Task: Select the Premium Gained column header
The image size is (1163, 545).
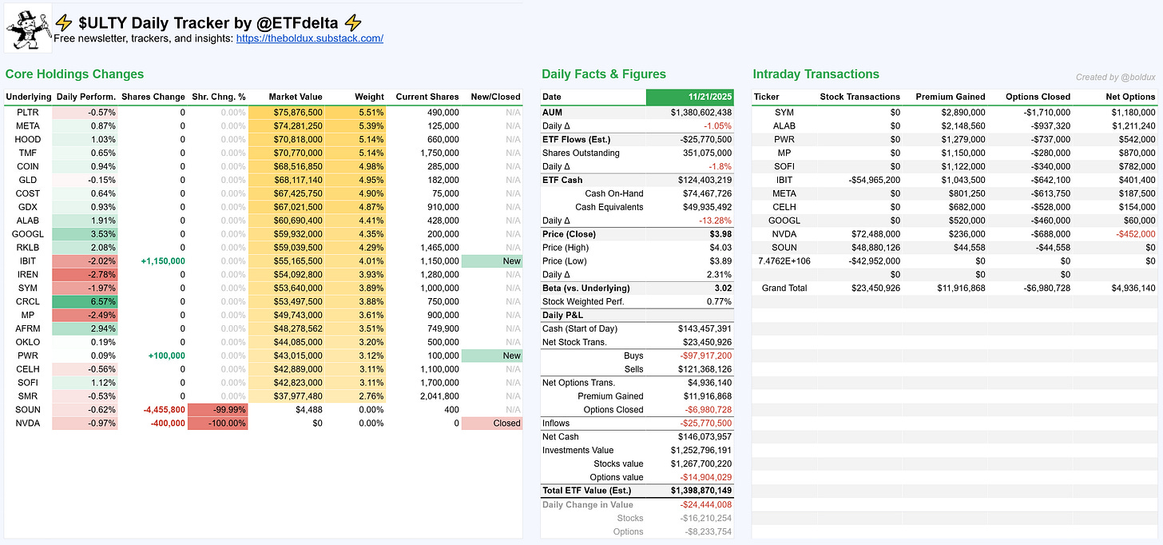Action: 951,97
